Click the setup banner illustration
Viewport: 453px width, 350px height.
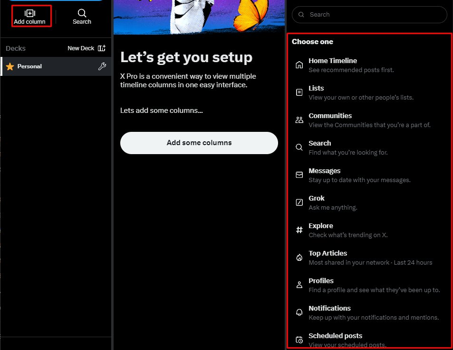(199, 17)
